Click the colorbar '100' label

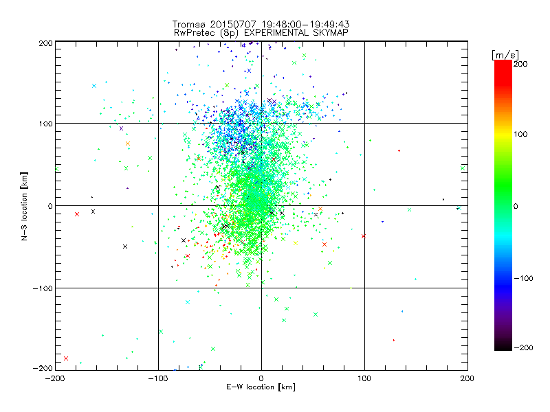pyautogui.click(x=520, y=134)
